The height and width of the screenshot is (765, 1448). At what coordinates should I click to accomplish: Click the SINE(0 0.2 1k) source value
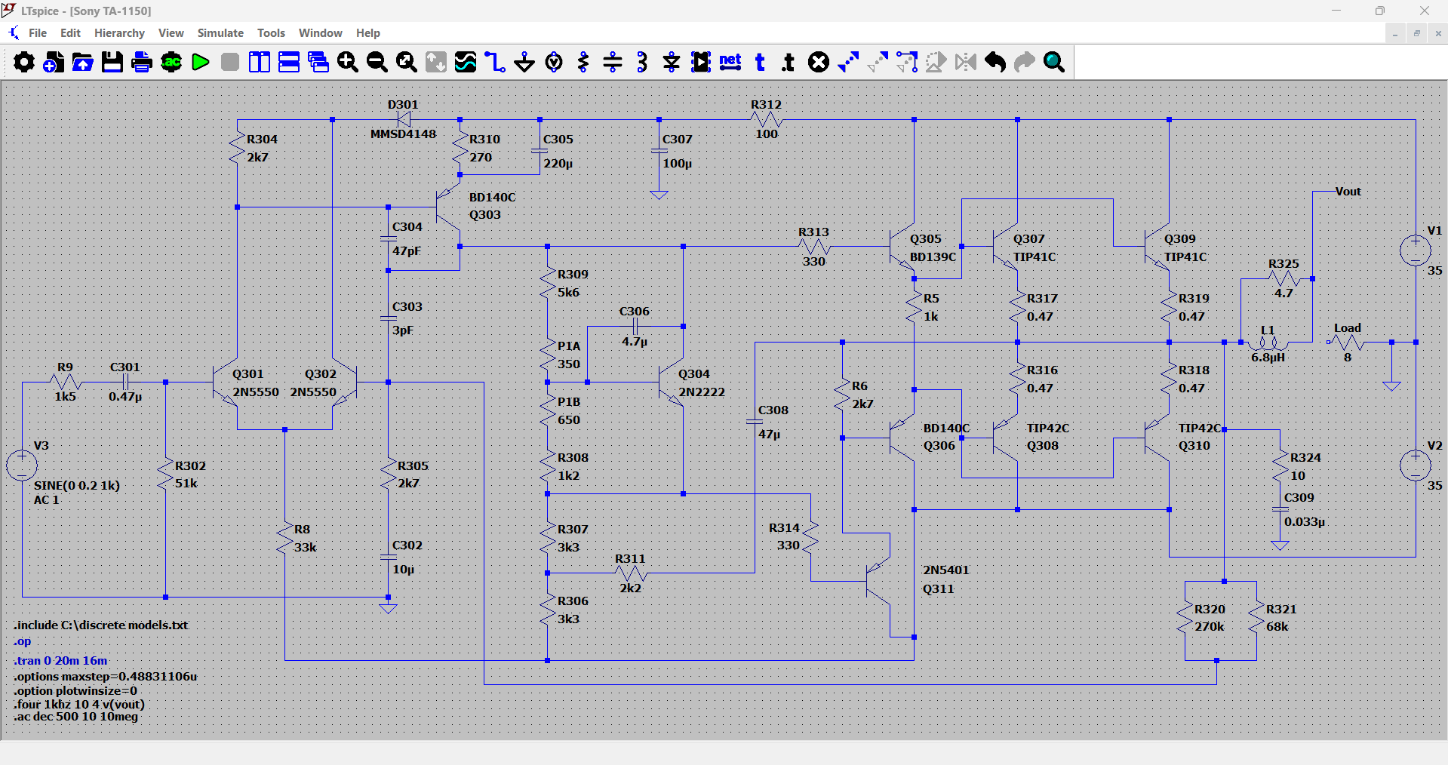click(77, 485)
